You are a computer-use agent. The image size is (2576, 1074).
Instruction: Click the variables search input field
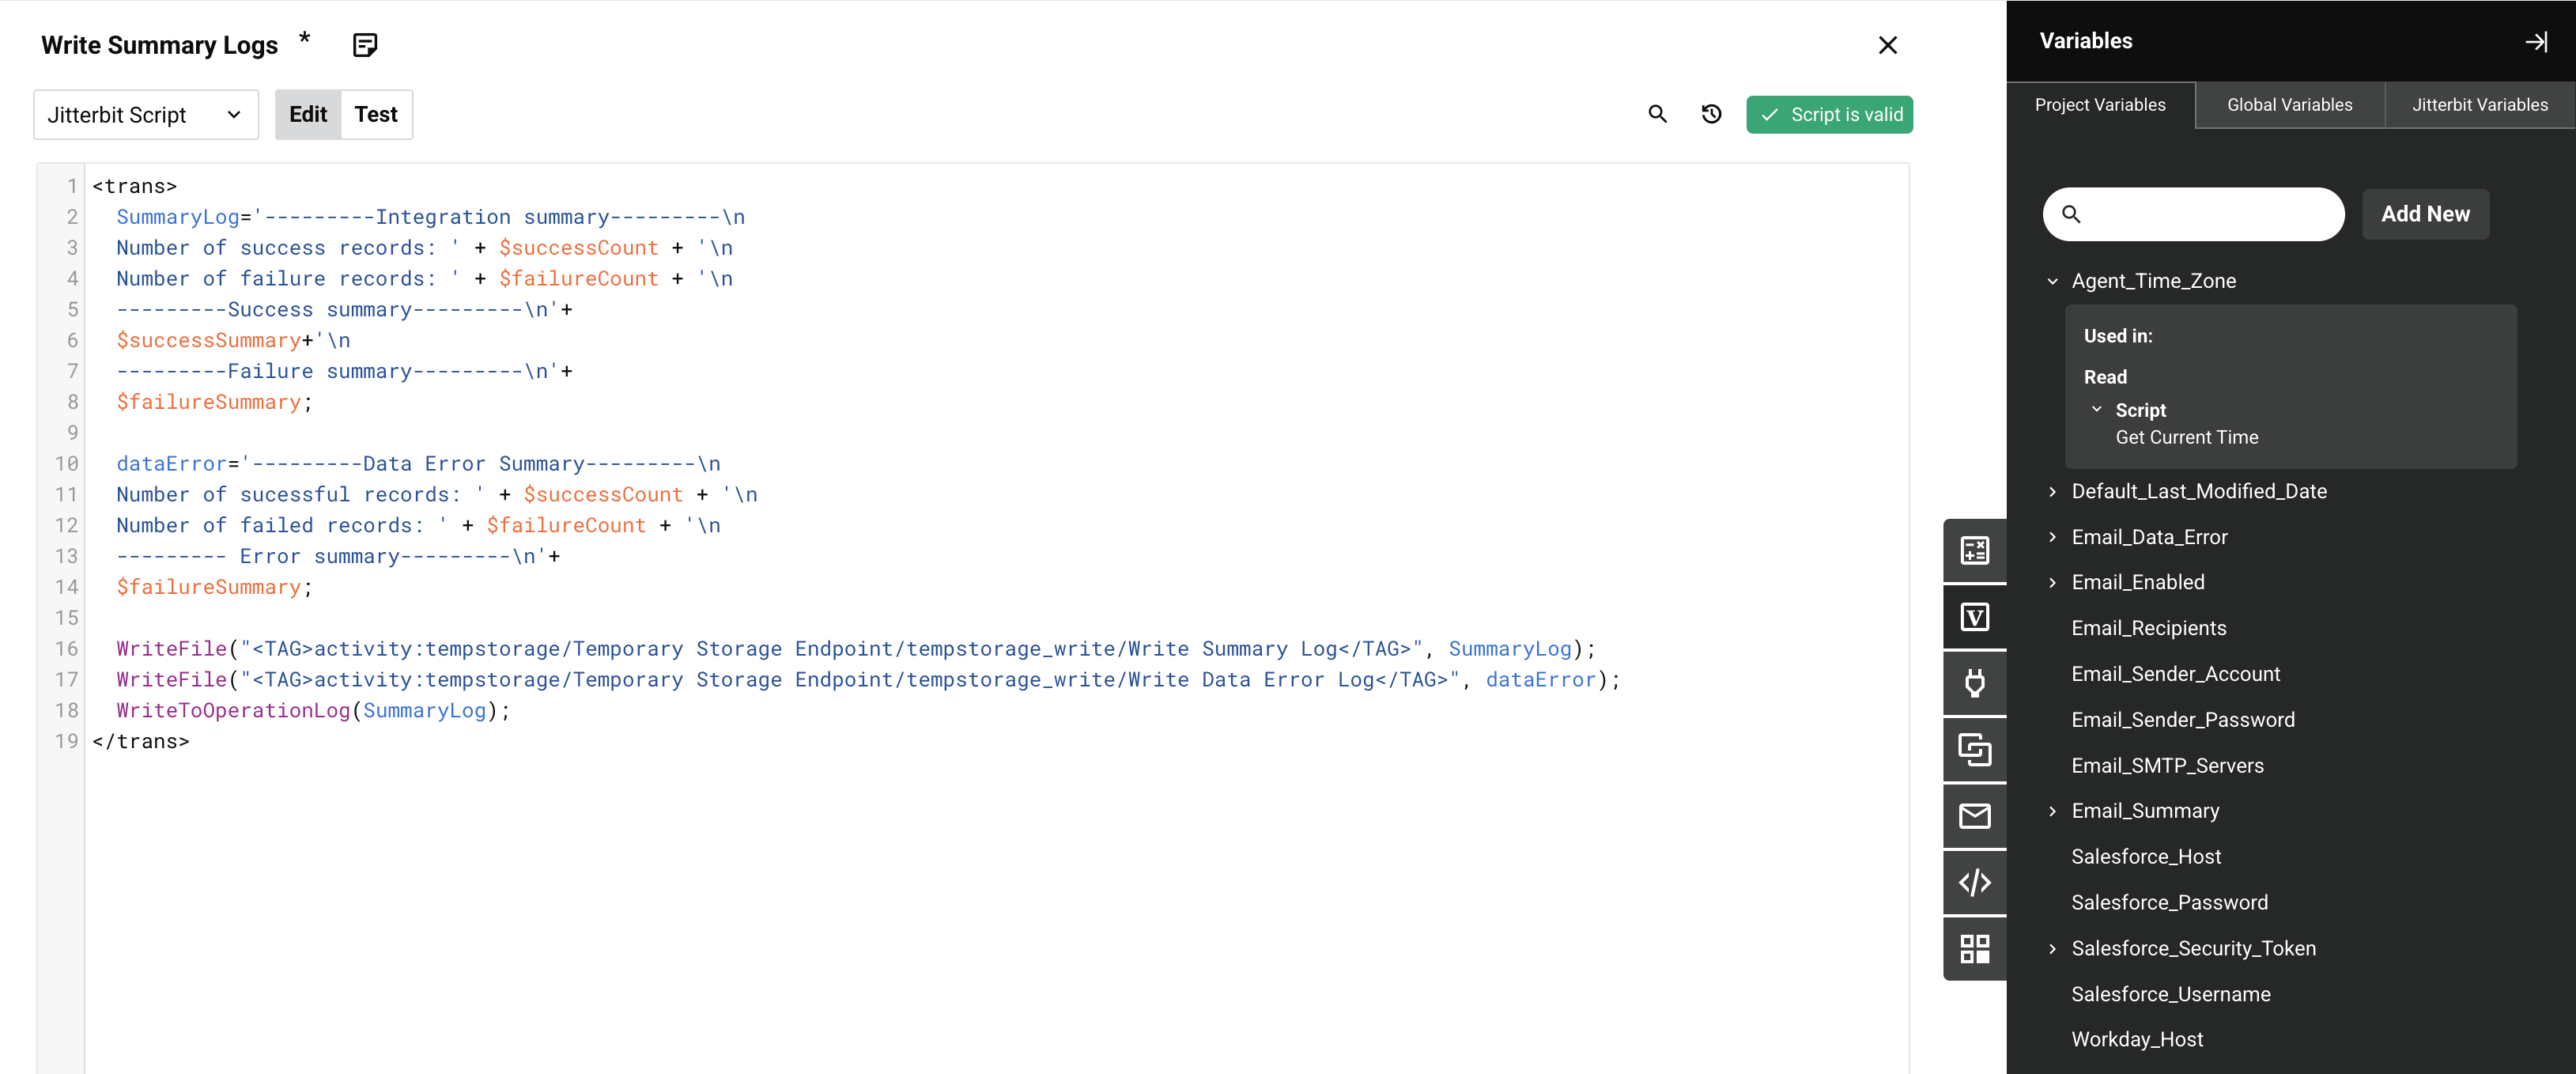[x=2210, y=214]
